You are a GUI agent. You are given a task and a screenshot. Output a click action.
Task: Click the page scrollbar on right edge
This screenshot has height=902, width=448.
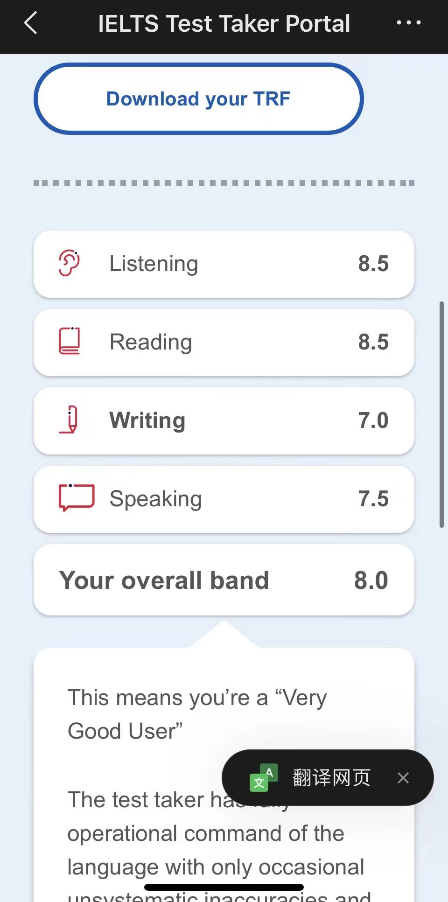[441, 414]
